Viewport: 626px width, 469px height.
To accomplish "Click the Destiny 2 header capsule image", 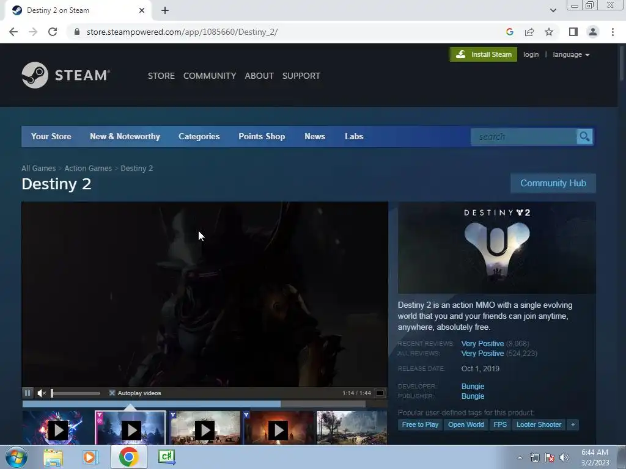I will [x=496, y=248].
